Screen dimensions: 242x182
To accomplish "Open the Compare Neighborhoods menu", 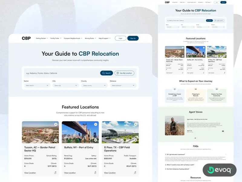I will (73, 38).
